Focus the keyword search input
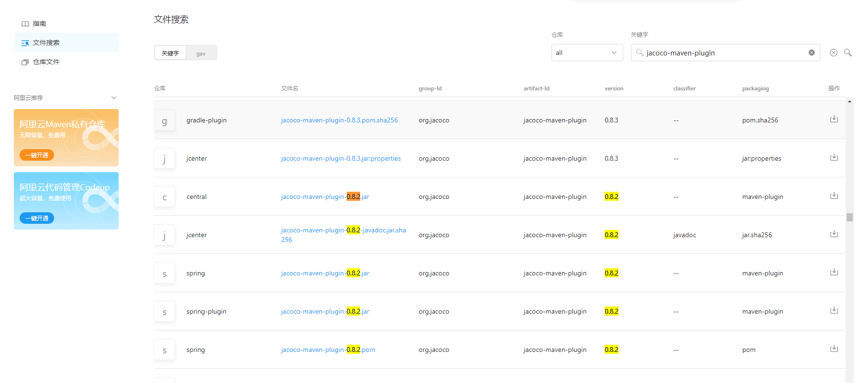The image size is (860, 383). [x=725, y=53]
